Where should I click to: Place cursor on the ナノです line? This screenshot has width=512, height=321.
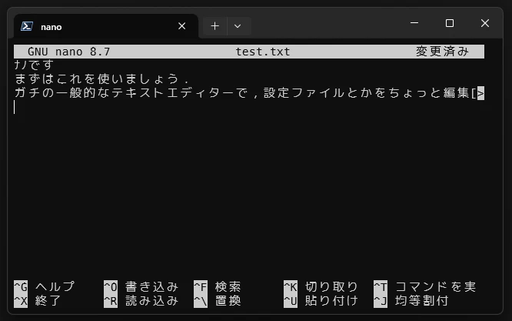(x=34, y=65)
